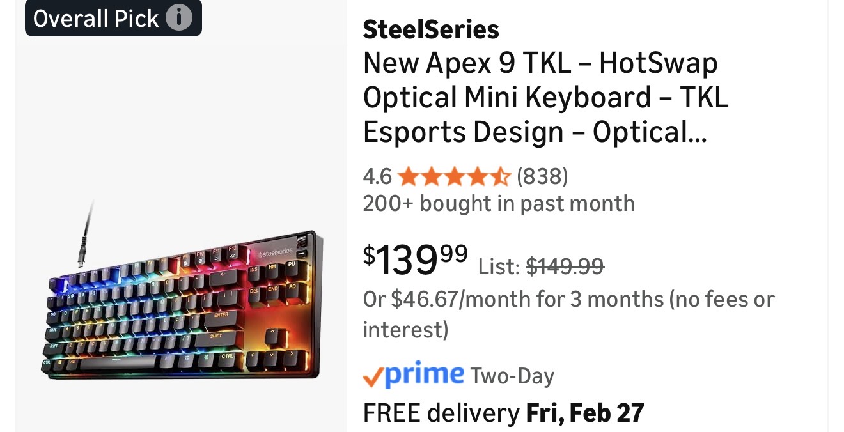Click the 4.6 rating number

pos(377,175)
